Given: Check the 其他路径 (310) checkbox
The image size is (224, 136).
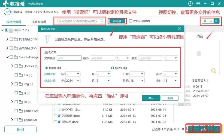Looking at the screenshot, I should coord(11,39).
